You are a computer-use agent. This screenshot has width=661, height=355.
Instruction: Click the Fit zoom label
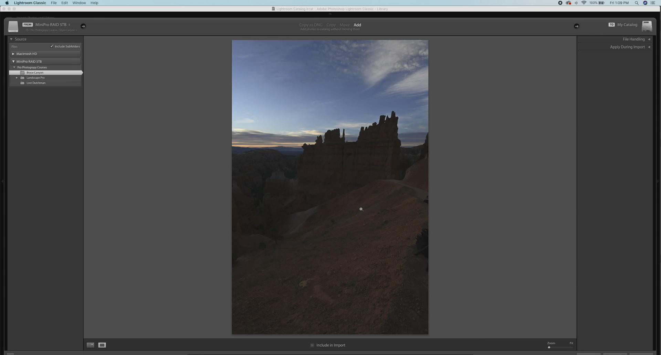tap(571, 343)
